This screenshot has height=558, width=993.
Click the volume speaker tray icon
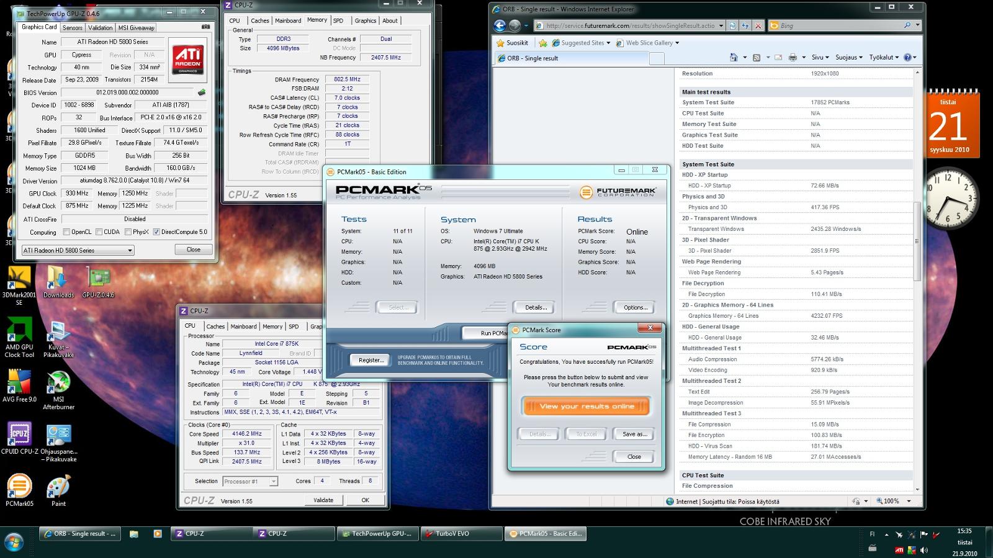(x=924, y=549)
